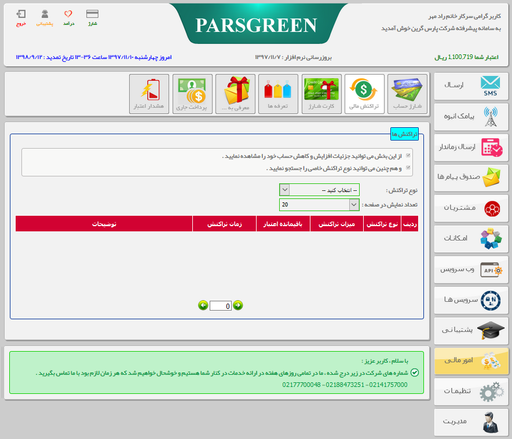Viewport: 512px width, 439px height.
Task: Click the خروج exit icon in header
Action: pos(21,17)
